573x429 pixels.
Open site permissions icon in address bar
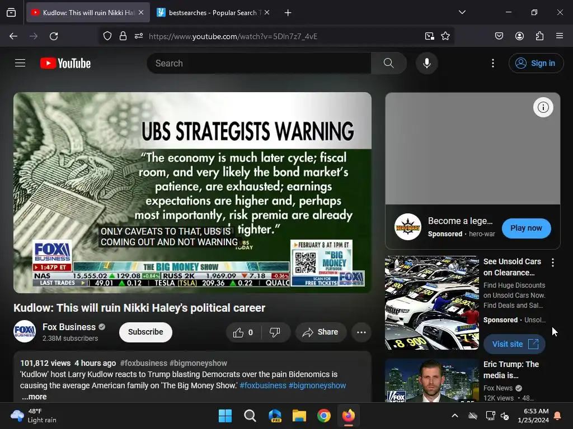point(139,36)
